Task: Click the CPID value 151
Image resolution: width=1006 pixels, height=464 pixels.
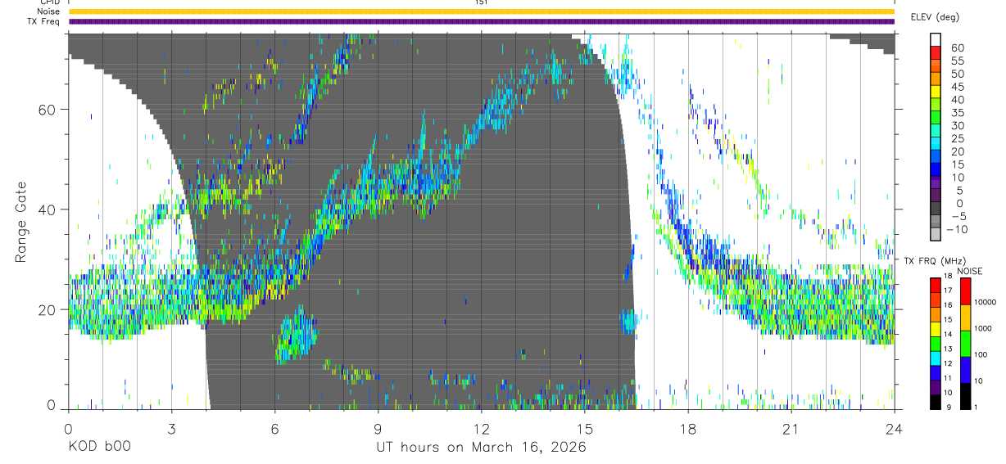Action: 481,2
